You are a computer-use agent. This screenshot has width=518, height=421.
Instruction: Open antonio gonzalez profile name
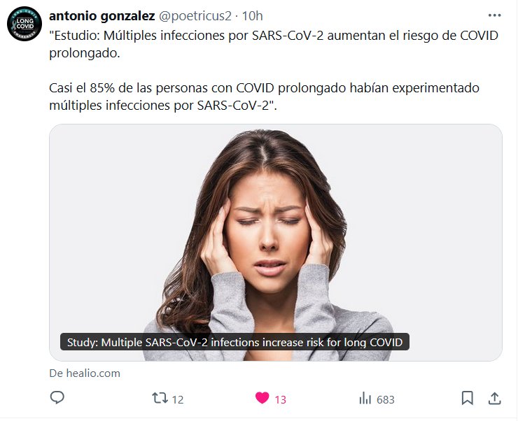click(x=102, y=16)
